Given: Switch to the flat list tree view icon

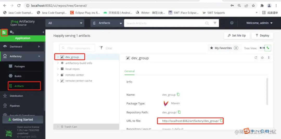Looking at the screenshot, I should click(262, 48).
